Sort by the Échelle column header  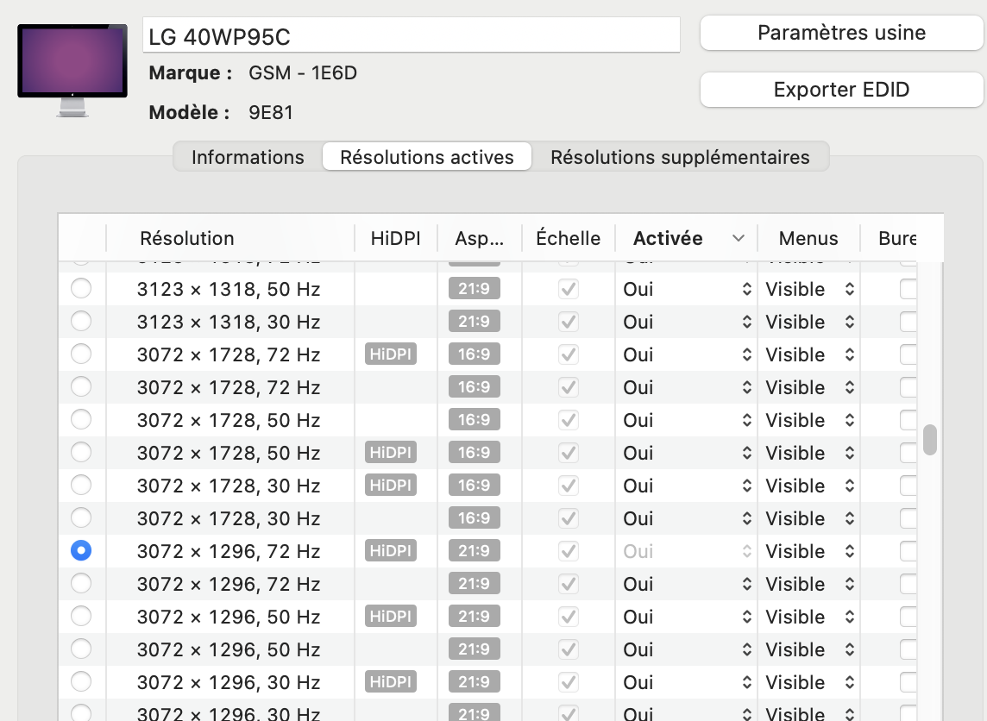tap(569, 238)
